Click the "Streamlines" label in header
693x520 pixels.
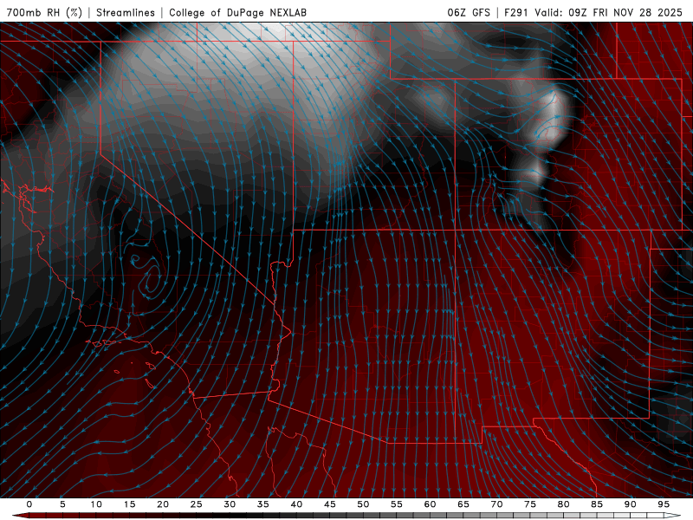[x=126, y=12]
